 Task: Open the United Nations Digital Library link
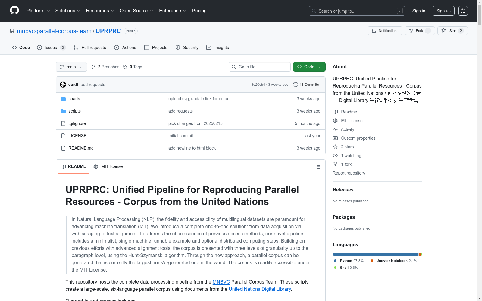click(260, 289)
